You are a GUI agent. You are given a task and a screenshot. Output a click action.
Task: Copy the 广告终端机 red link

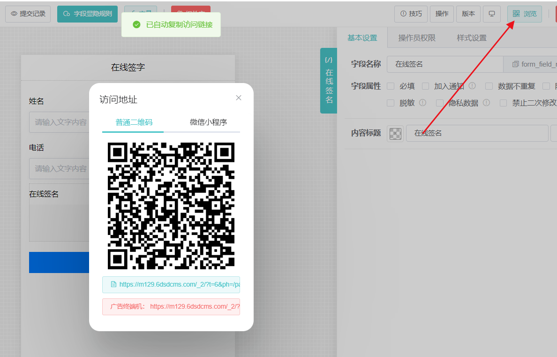(171, 306)
